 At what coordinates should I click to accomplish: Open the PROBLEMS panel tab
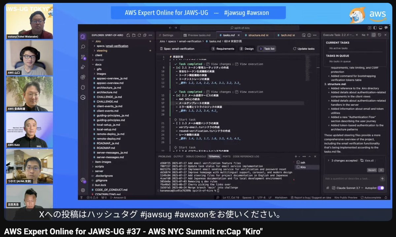click(165, 156)
